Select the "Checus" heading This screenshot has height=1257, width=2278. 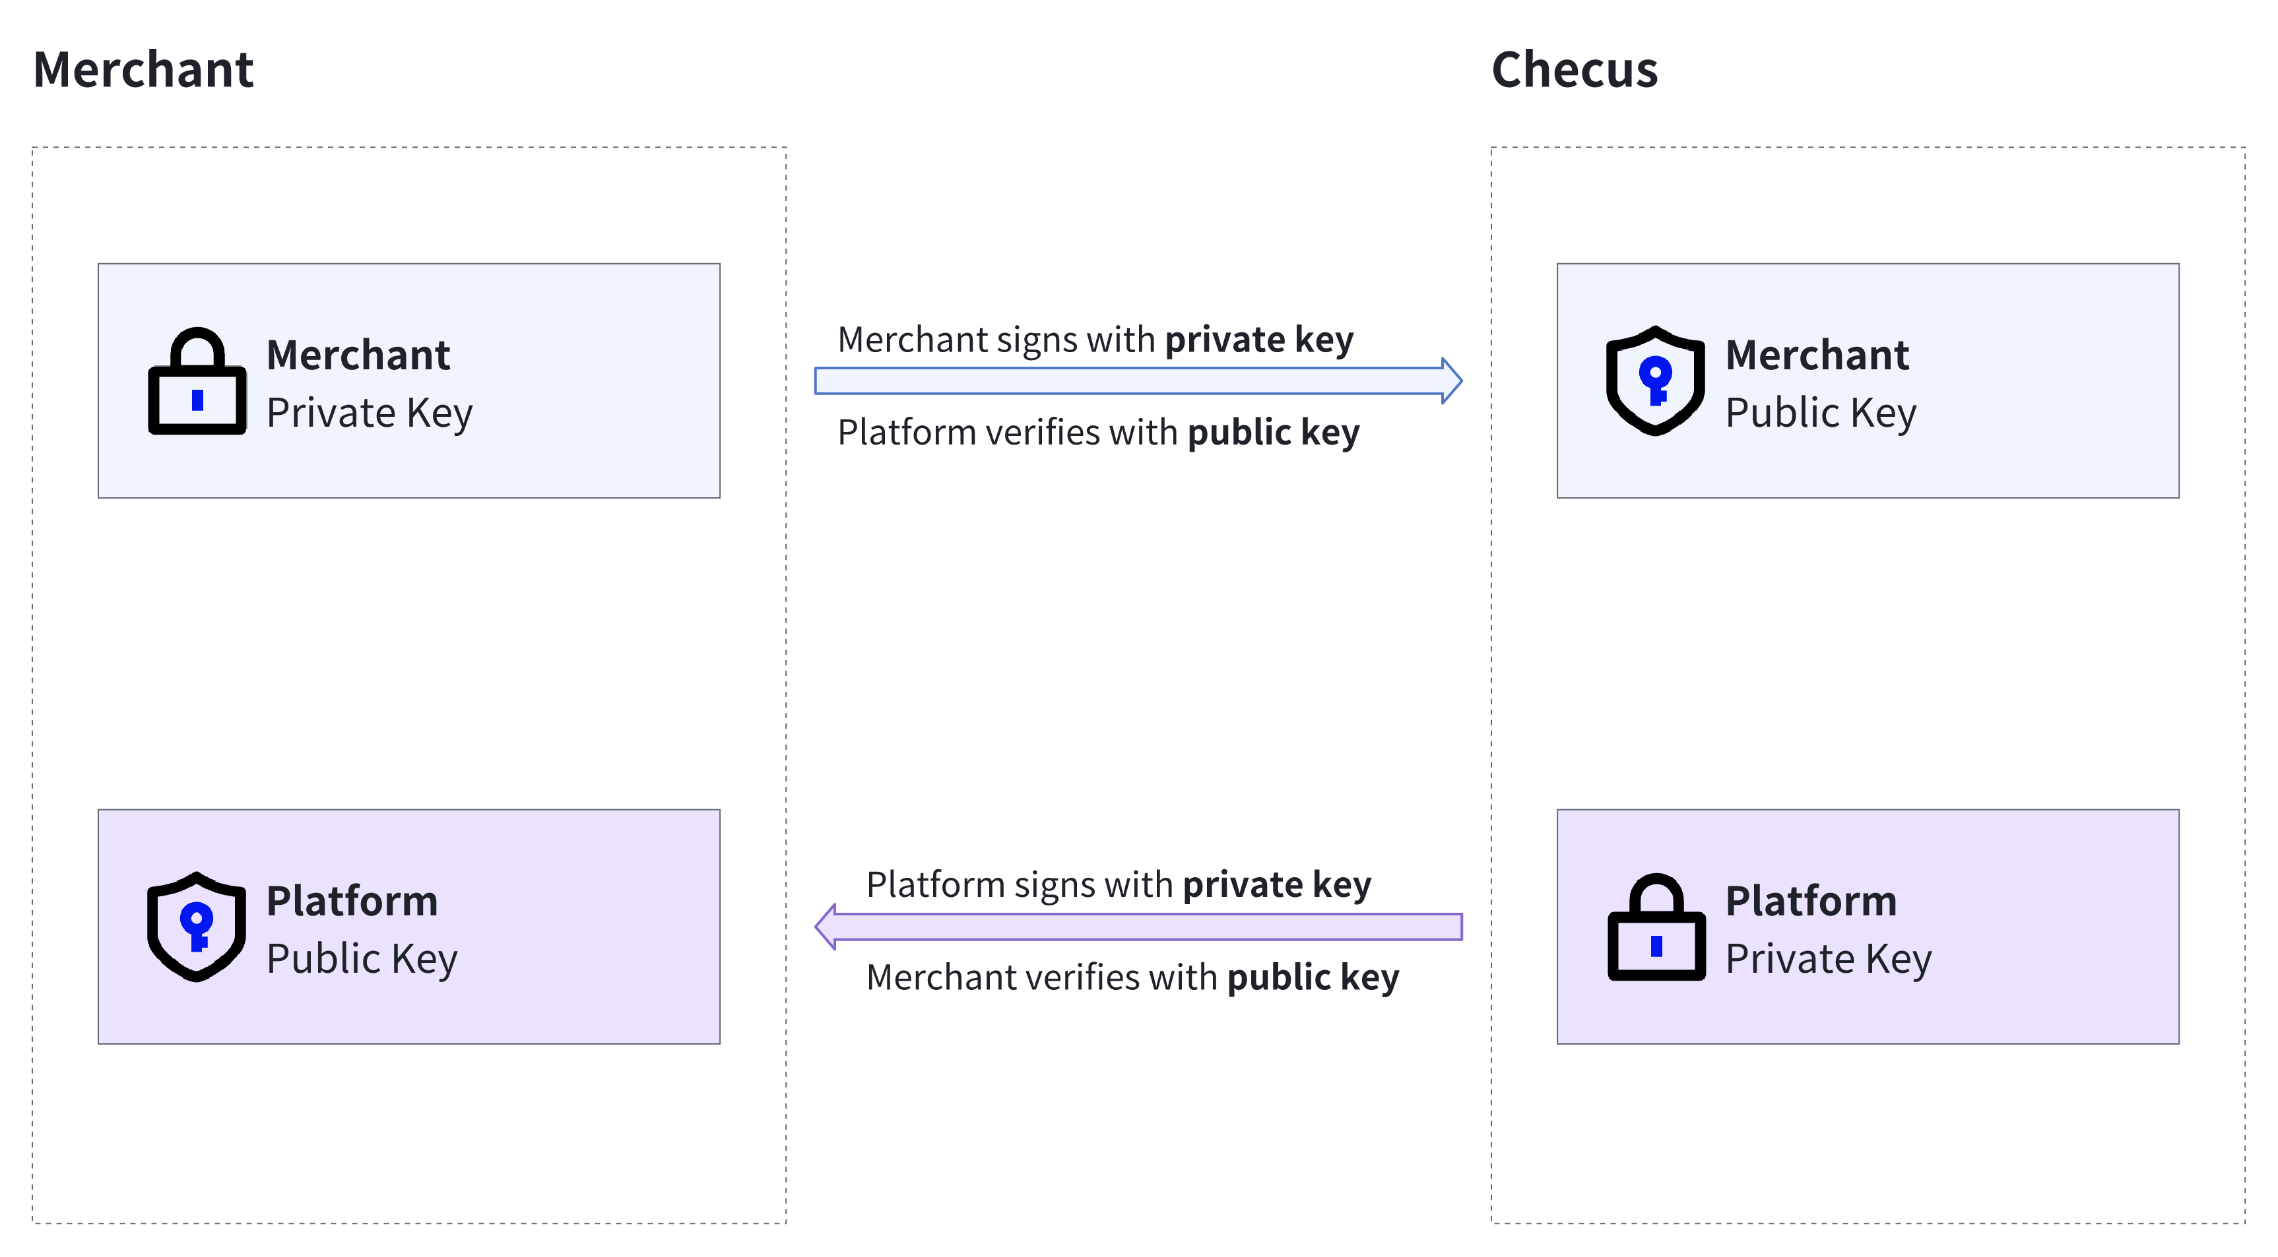coord(1574,70)
